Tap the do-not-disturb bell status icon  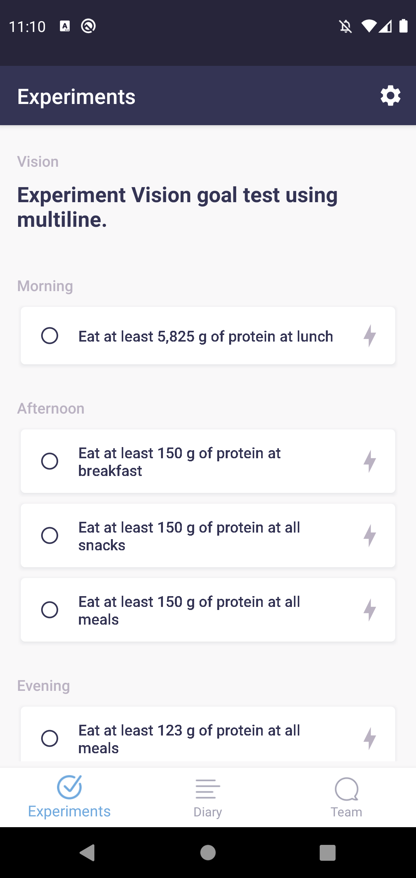click(x=346, y=27)
